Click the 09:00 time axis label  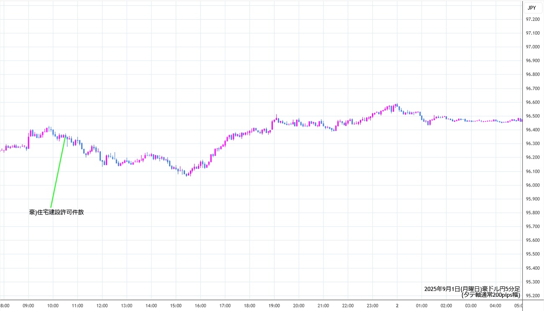pyautogui.click(x=28, y=306)
